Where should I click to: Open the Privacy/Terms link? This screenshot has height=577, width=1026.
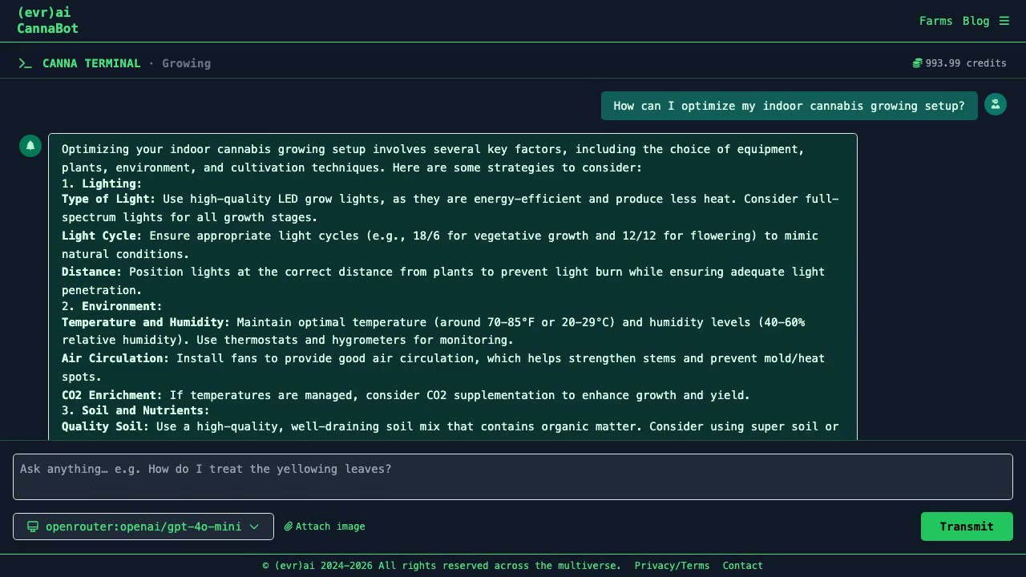pos(672,566)
